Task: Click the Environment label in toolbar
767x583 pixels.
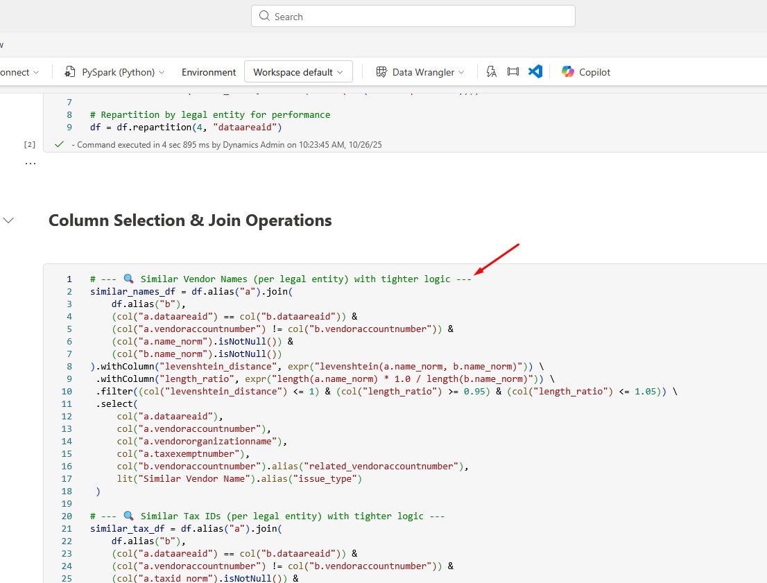Action: pyautogui.click(x=209, y=72)
